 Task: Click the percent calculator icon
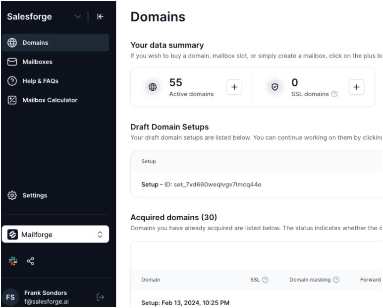click(x=12, y=100)
